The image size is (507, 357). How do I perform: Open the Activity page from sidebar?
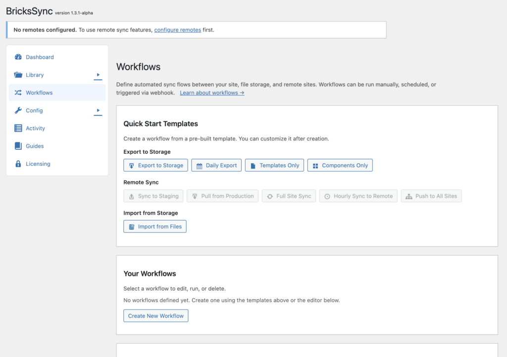[x=35, y=129]
